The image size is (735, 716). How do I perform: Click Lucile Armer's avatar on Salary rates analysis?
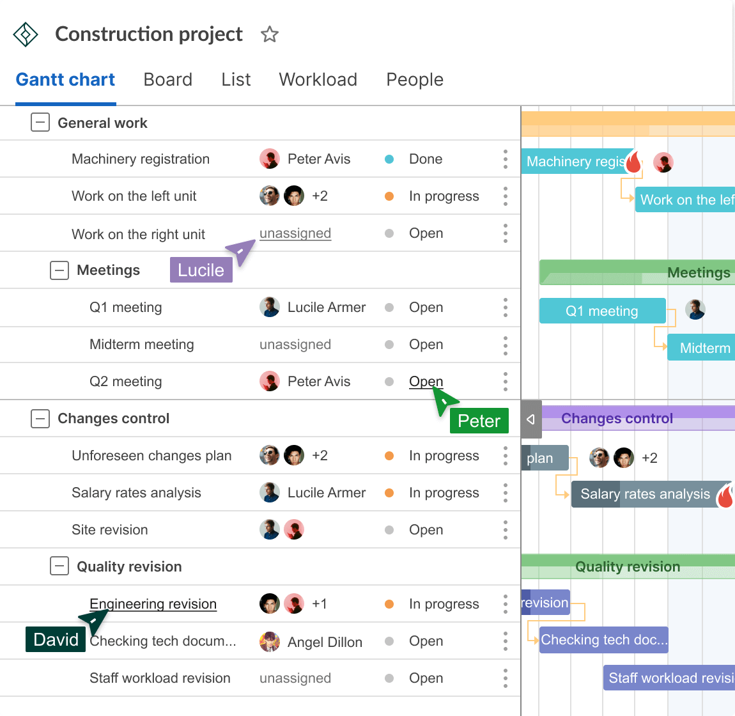[x=270, y=493]
